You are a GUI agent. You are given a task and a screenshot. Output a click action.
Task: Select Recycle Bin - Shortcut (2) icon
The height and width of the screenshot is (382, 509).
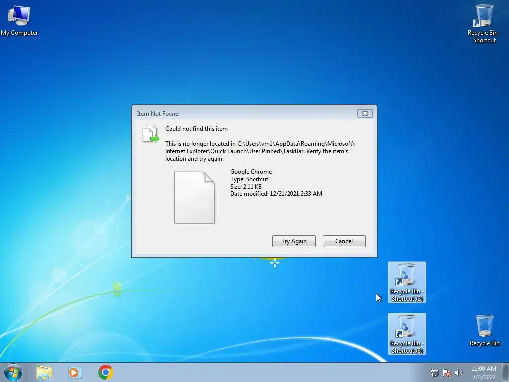click(x=407, y=283)
